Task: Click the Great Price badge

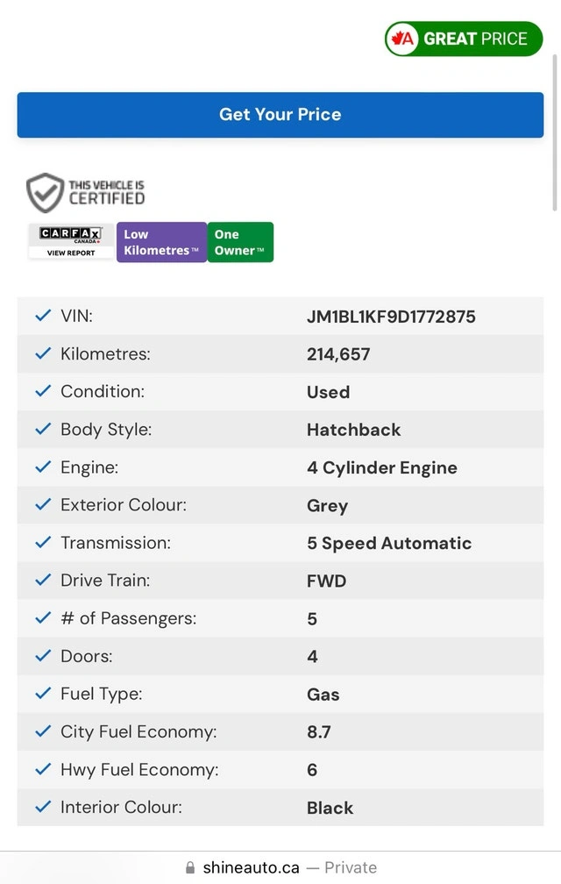Action: pyautogui.click(x=464, y=39)
